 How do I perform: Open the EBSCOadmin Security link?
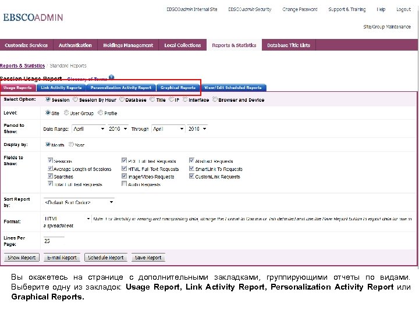pyautogui.click(x=250, y=9)
